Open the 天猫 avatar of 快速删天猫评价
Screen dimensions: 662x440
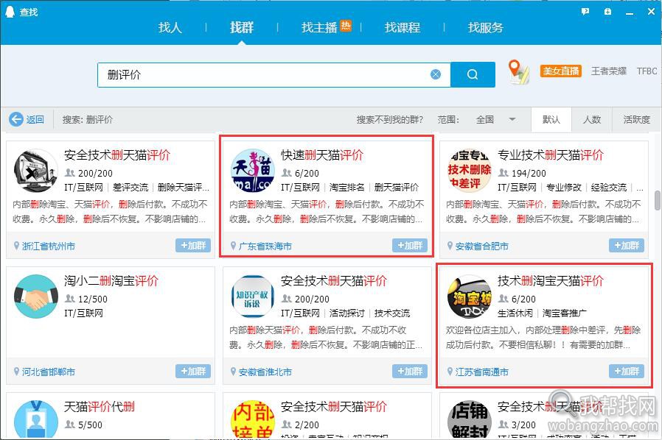click(253, 171)
